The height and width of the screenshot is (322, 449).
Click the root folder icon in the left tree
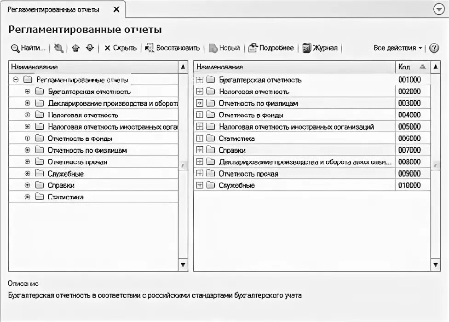click(28, 80)
